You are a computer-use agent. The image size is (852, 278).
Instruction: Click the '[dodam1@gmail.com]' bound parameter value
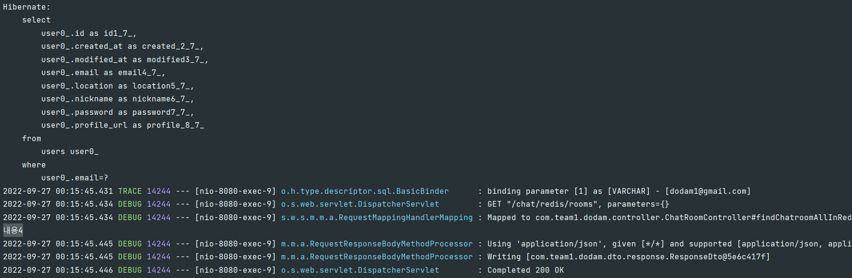click(708, 191)
